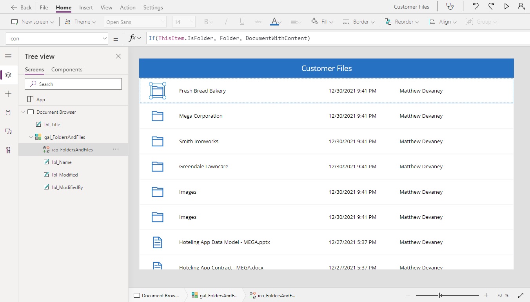The image size is (530, 302).
Task: Run the App checker stethoscope icon
Action: tap(450, 6)
